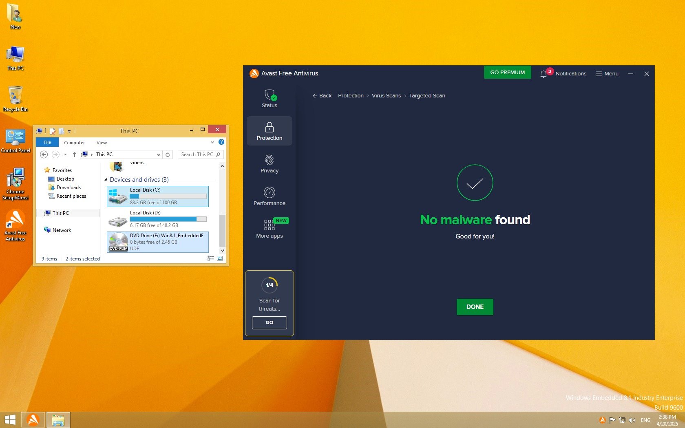Click the Explorer vertical scrollbar thumb
Viewport: 685px width, 428px height.
(x=222, y=230)
